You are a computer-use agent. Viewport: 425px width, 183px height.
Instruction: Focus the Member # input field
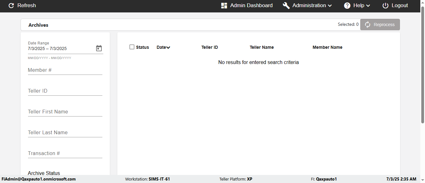click(65, 70)
